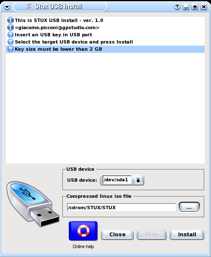
Task: Select 'This is STUX USB Install' log line
Action: (105, 20)
